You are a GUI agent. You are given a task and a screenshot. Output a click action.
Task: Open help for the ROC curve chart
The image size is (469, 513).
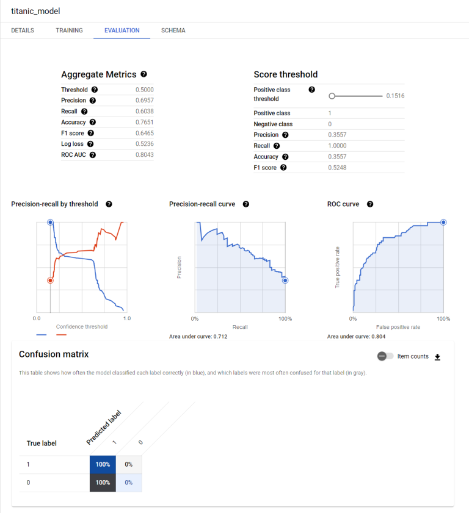pyautogui.click(x=370, y=204)
